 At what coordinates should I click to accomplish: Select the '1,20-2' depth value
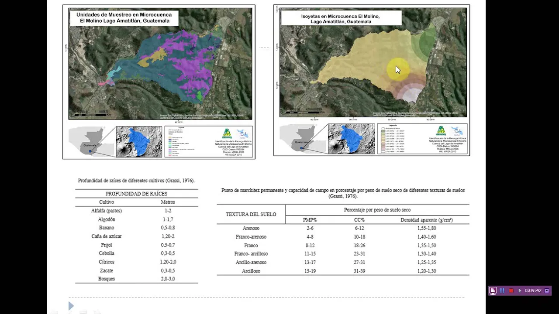[x=168, y=236]
